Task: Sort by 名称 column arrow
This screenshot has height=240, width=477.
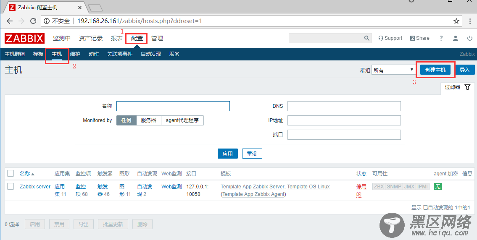Action: click(x=33, y=174)
